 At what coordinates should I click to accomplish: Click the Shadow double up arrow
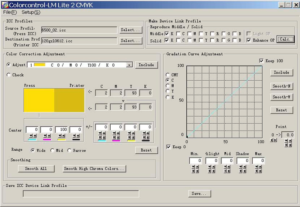coord(245,171)
